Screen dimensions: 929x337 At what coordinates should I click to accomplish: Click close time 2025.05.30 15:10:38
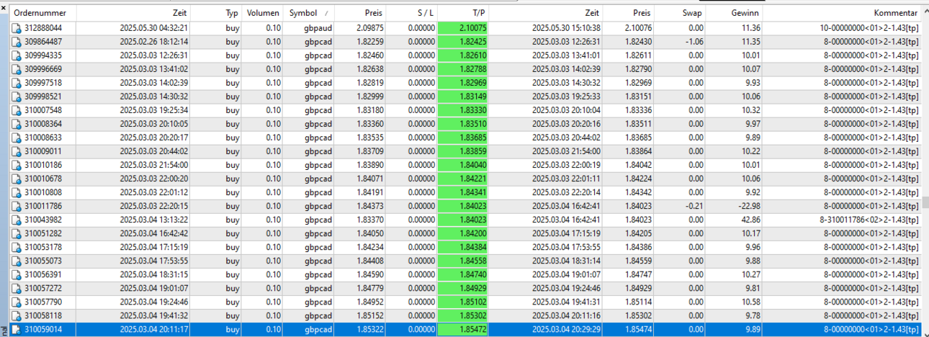coord(566,28)
